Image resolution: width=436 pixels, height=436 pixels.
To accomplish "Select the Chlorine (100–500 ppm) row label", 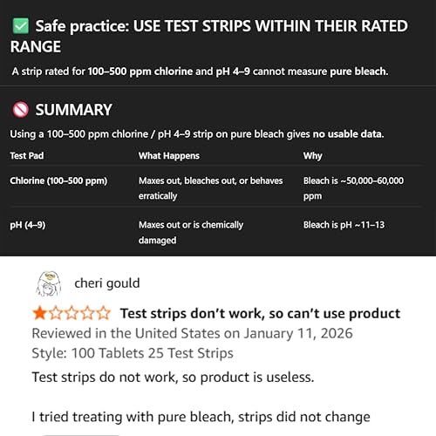I will click(58, 181).
